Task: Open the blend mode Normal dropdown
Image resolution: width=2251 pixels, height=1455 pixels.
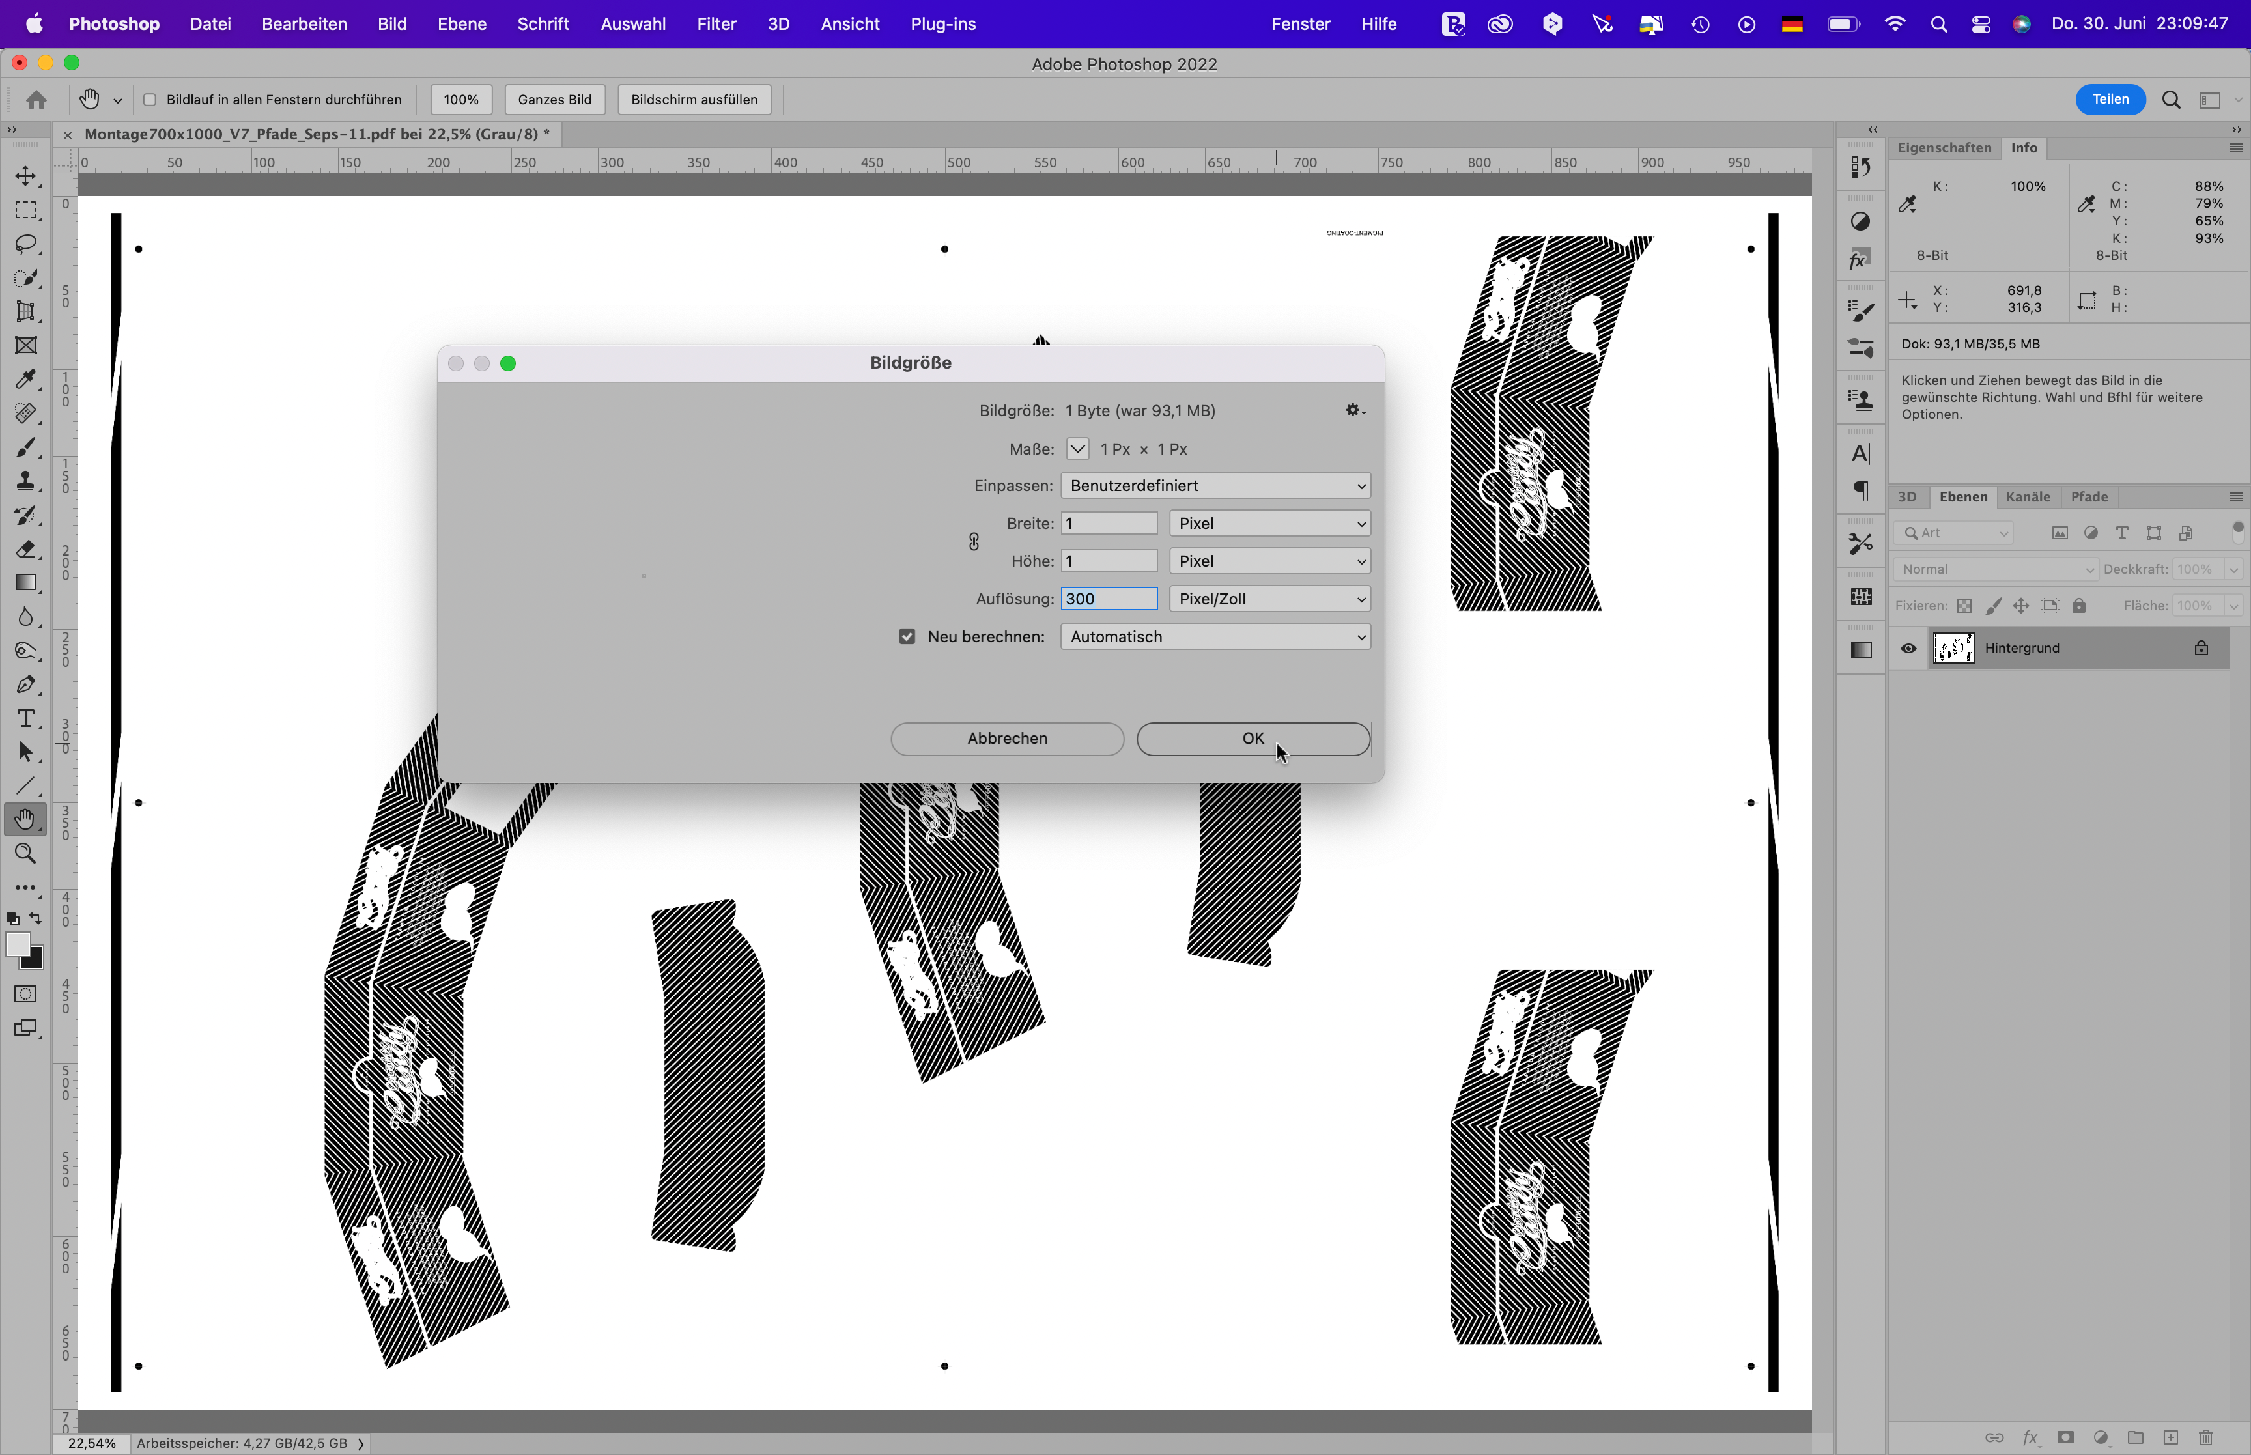Action: 1995,569
